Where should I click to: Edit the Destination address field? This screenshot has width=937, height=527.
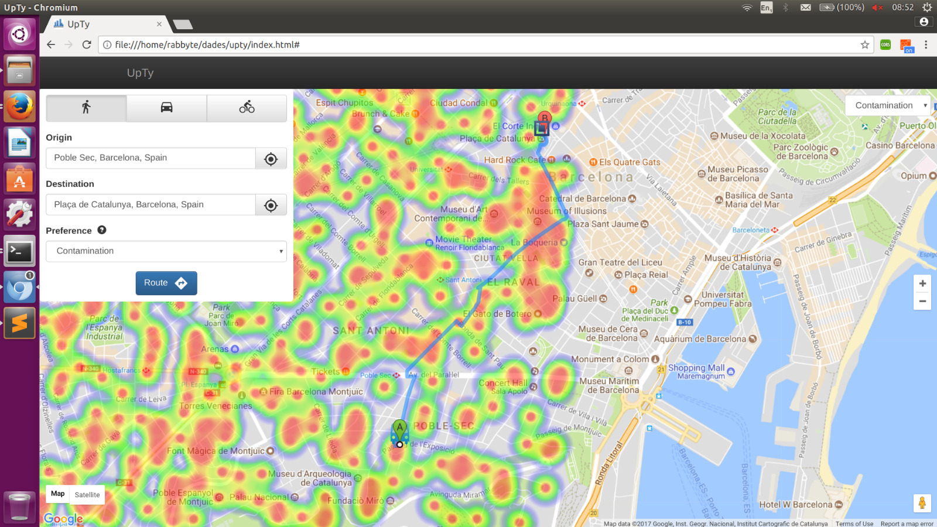(151, 205)
